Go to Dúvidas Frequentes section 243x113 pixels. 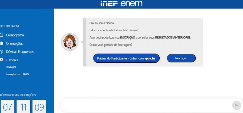[20, 52]
